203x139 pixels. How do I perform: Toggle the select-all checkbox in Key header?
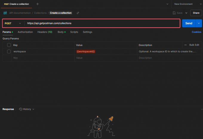pyautogui.click(x=9, y=45)
